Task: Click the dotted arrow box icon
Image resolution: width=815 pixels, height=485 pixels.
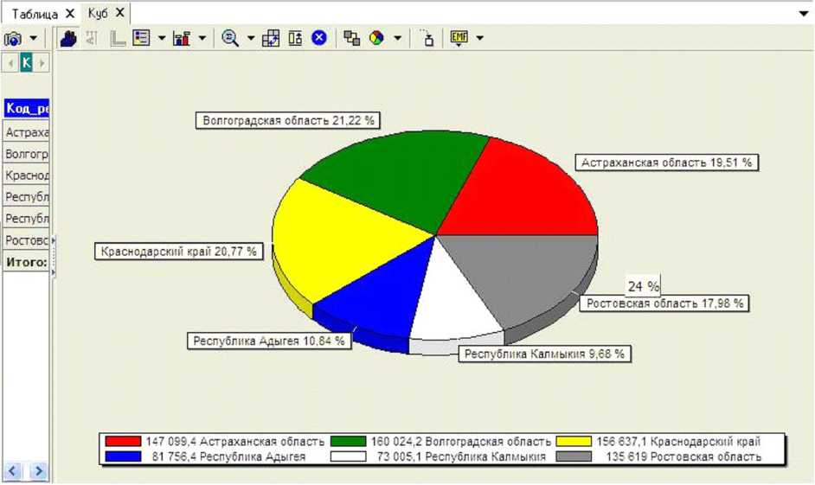Action: (427, 38)
